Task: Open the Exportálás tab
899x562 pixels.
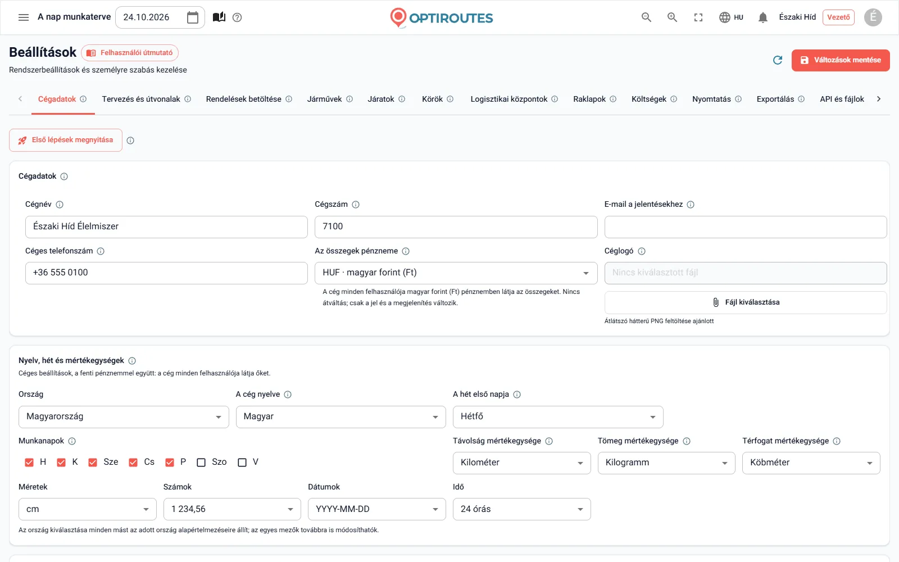Action: tap(780, 99)
